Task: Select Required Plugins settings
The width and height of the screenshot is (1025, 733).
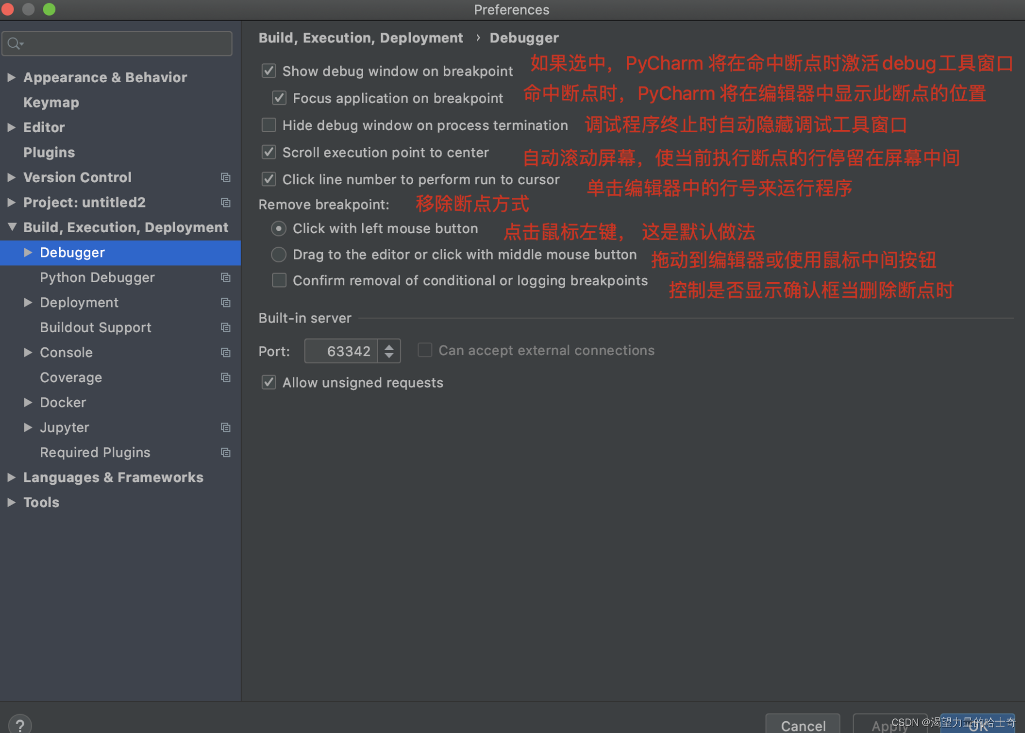Action: tap(95, 452)
